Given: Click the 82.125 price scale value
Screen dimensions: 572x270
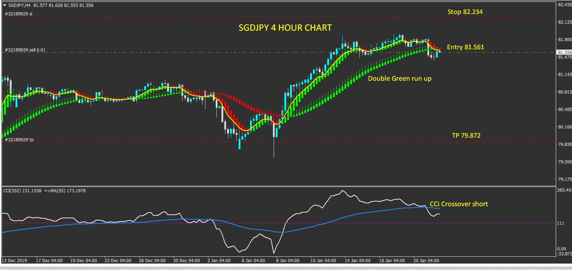Looking at the screenshot, I should point(565,22).
